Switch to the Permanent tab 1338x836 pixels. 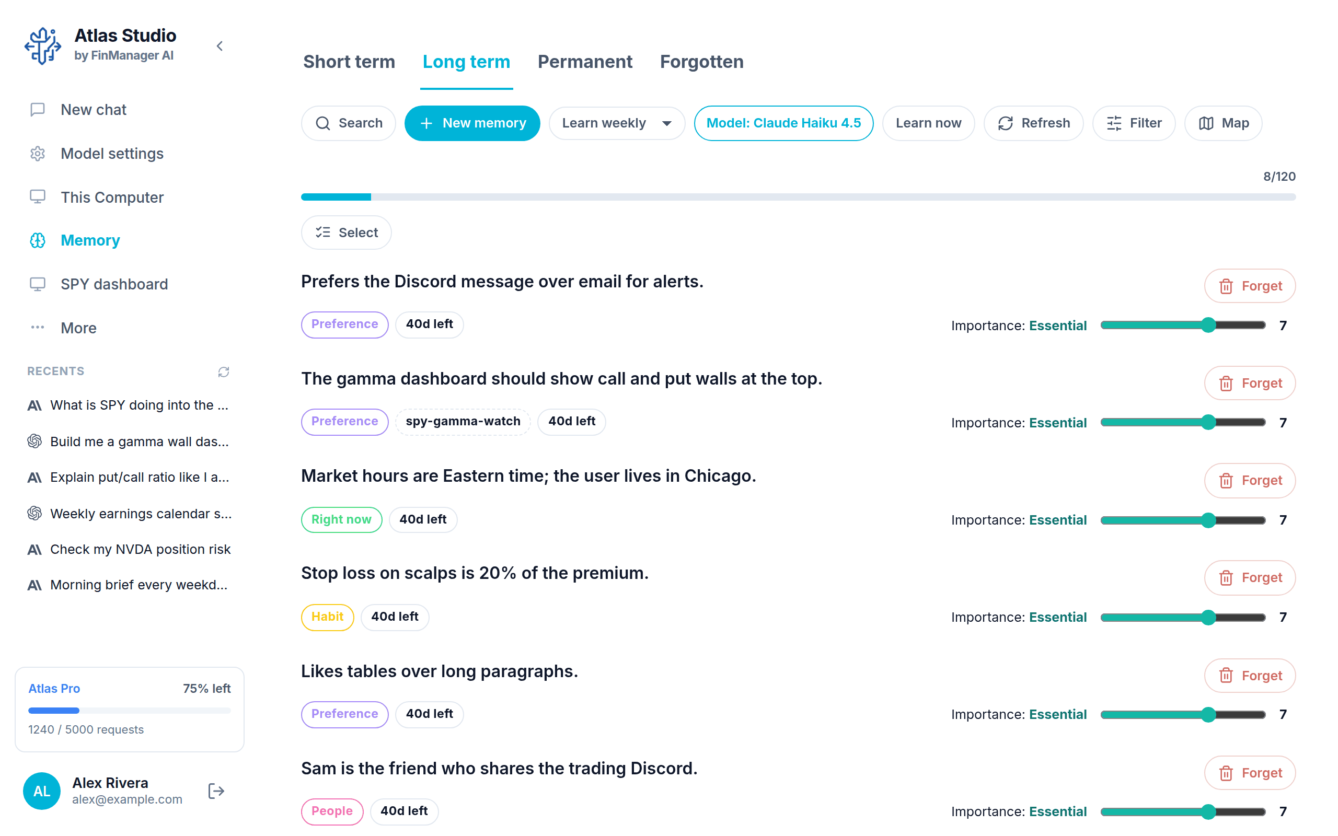[x=584, y=62]
